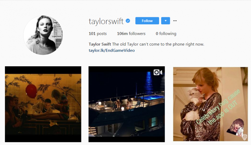Click the Follow button

147,21
